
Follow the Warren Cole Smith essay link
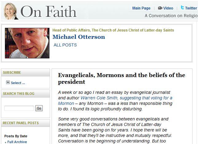pyautogui.click(x=126, y=98)
